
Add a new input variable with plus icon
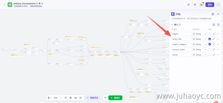218,25
